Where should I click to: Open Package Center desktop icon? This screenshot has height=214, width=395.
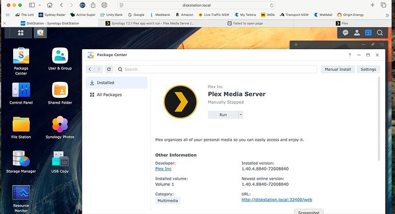[x=21, y=61]
